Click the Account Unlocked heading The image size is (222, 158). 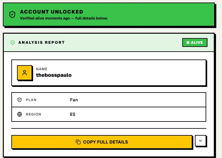coord(51,12)
